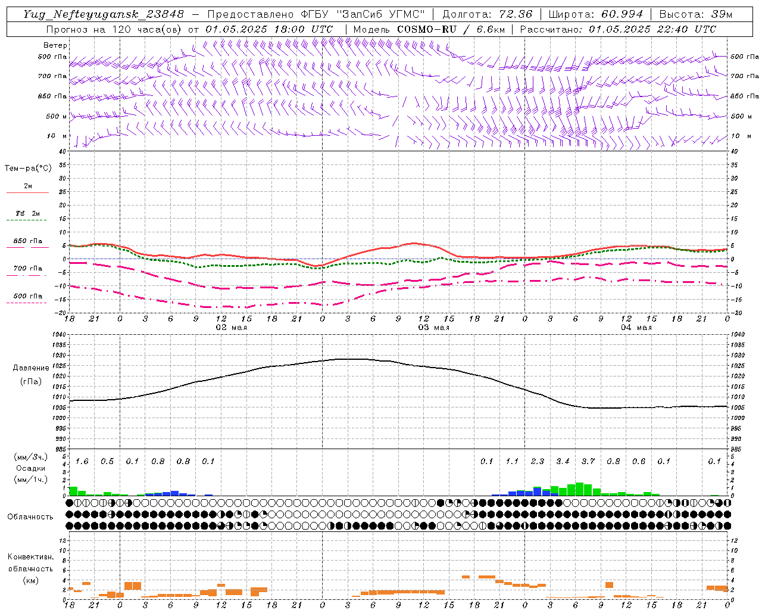The image size is (762, 610).
Task: Click the (мм/3ч.) unit label
Action: coord(30,457)
